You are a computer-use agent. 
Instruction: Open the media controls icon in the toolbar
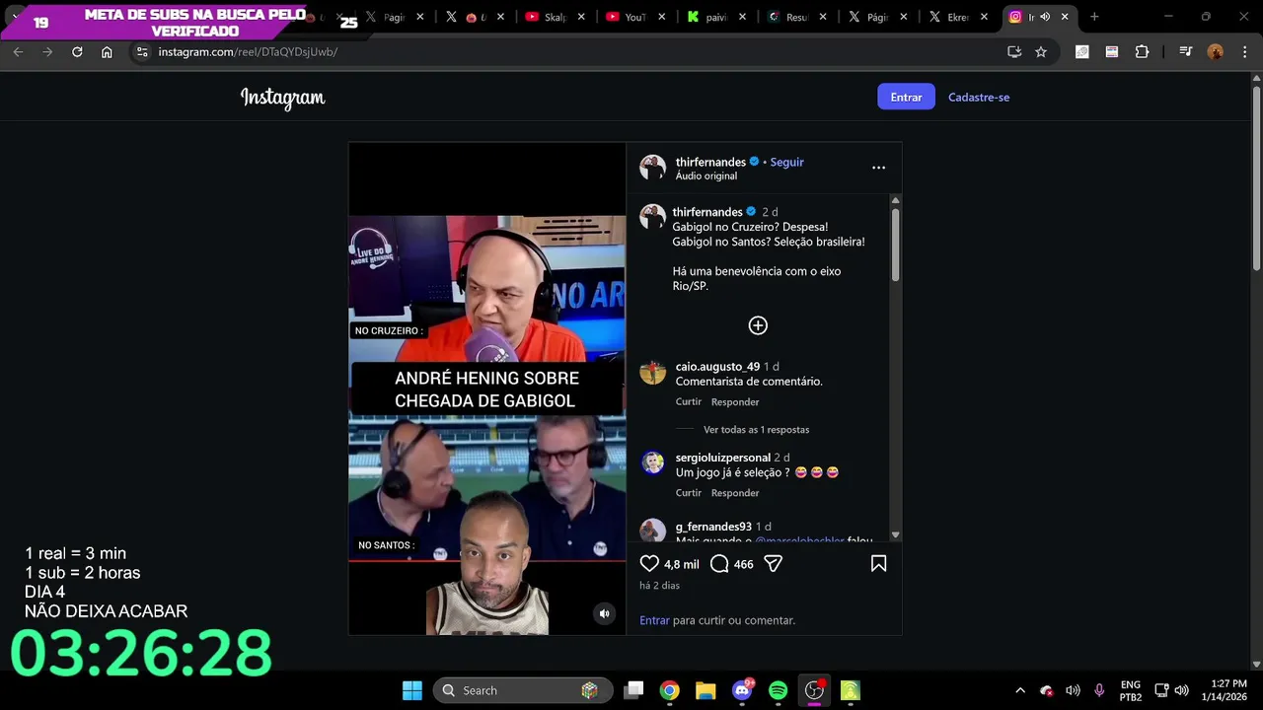[1185, 51]
